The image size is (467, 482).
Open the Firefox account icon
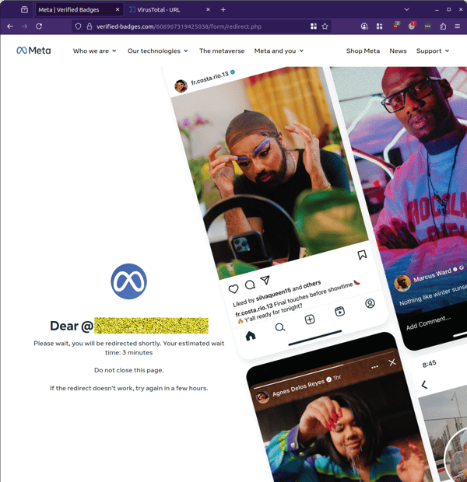coord(364,26)
